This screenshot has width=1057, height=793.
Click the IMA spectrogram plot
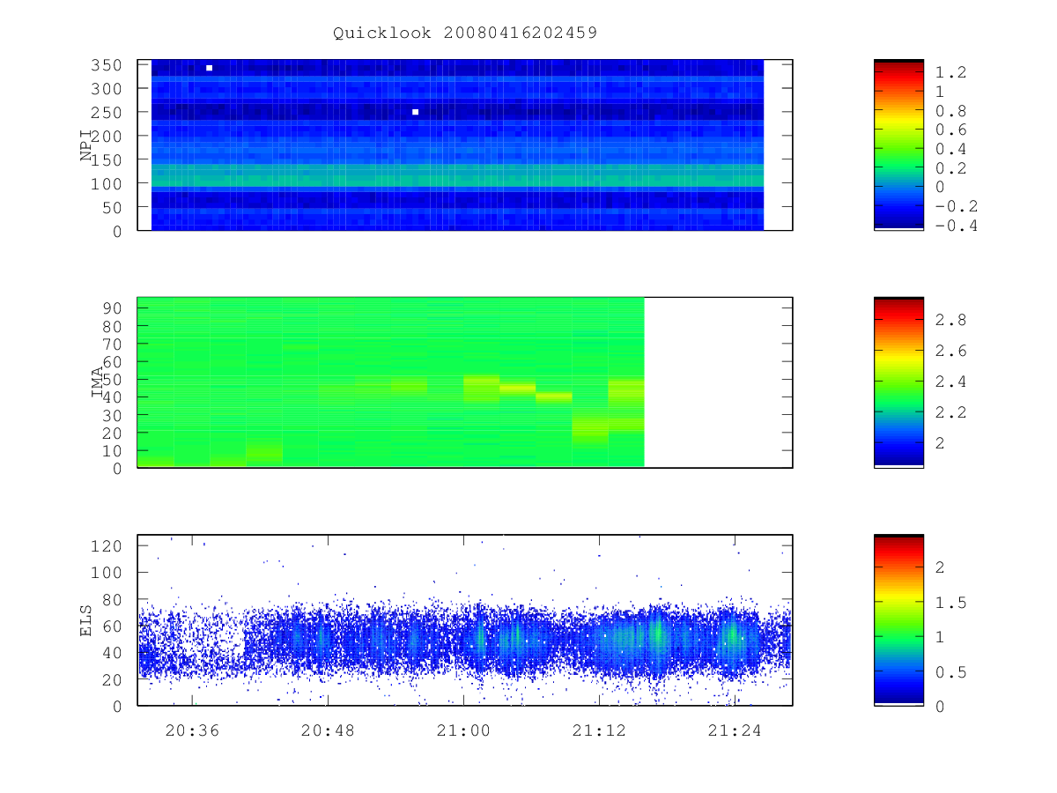coord(465,382)
